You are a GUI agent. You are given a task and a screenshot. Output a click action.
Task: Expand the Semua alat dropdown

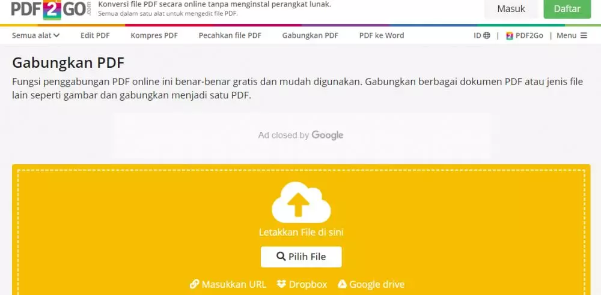point(35,35)
